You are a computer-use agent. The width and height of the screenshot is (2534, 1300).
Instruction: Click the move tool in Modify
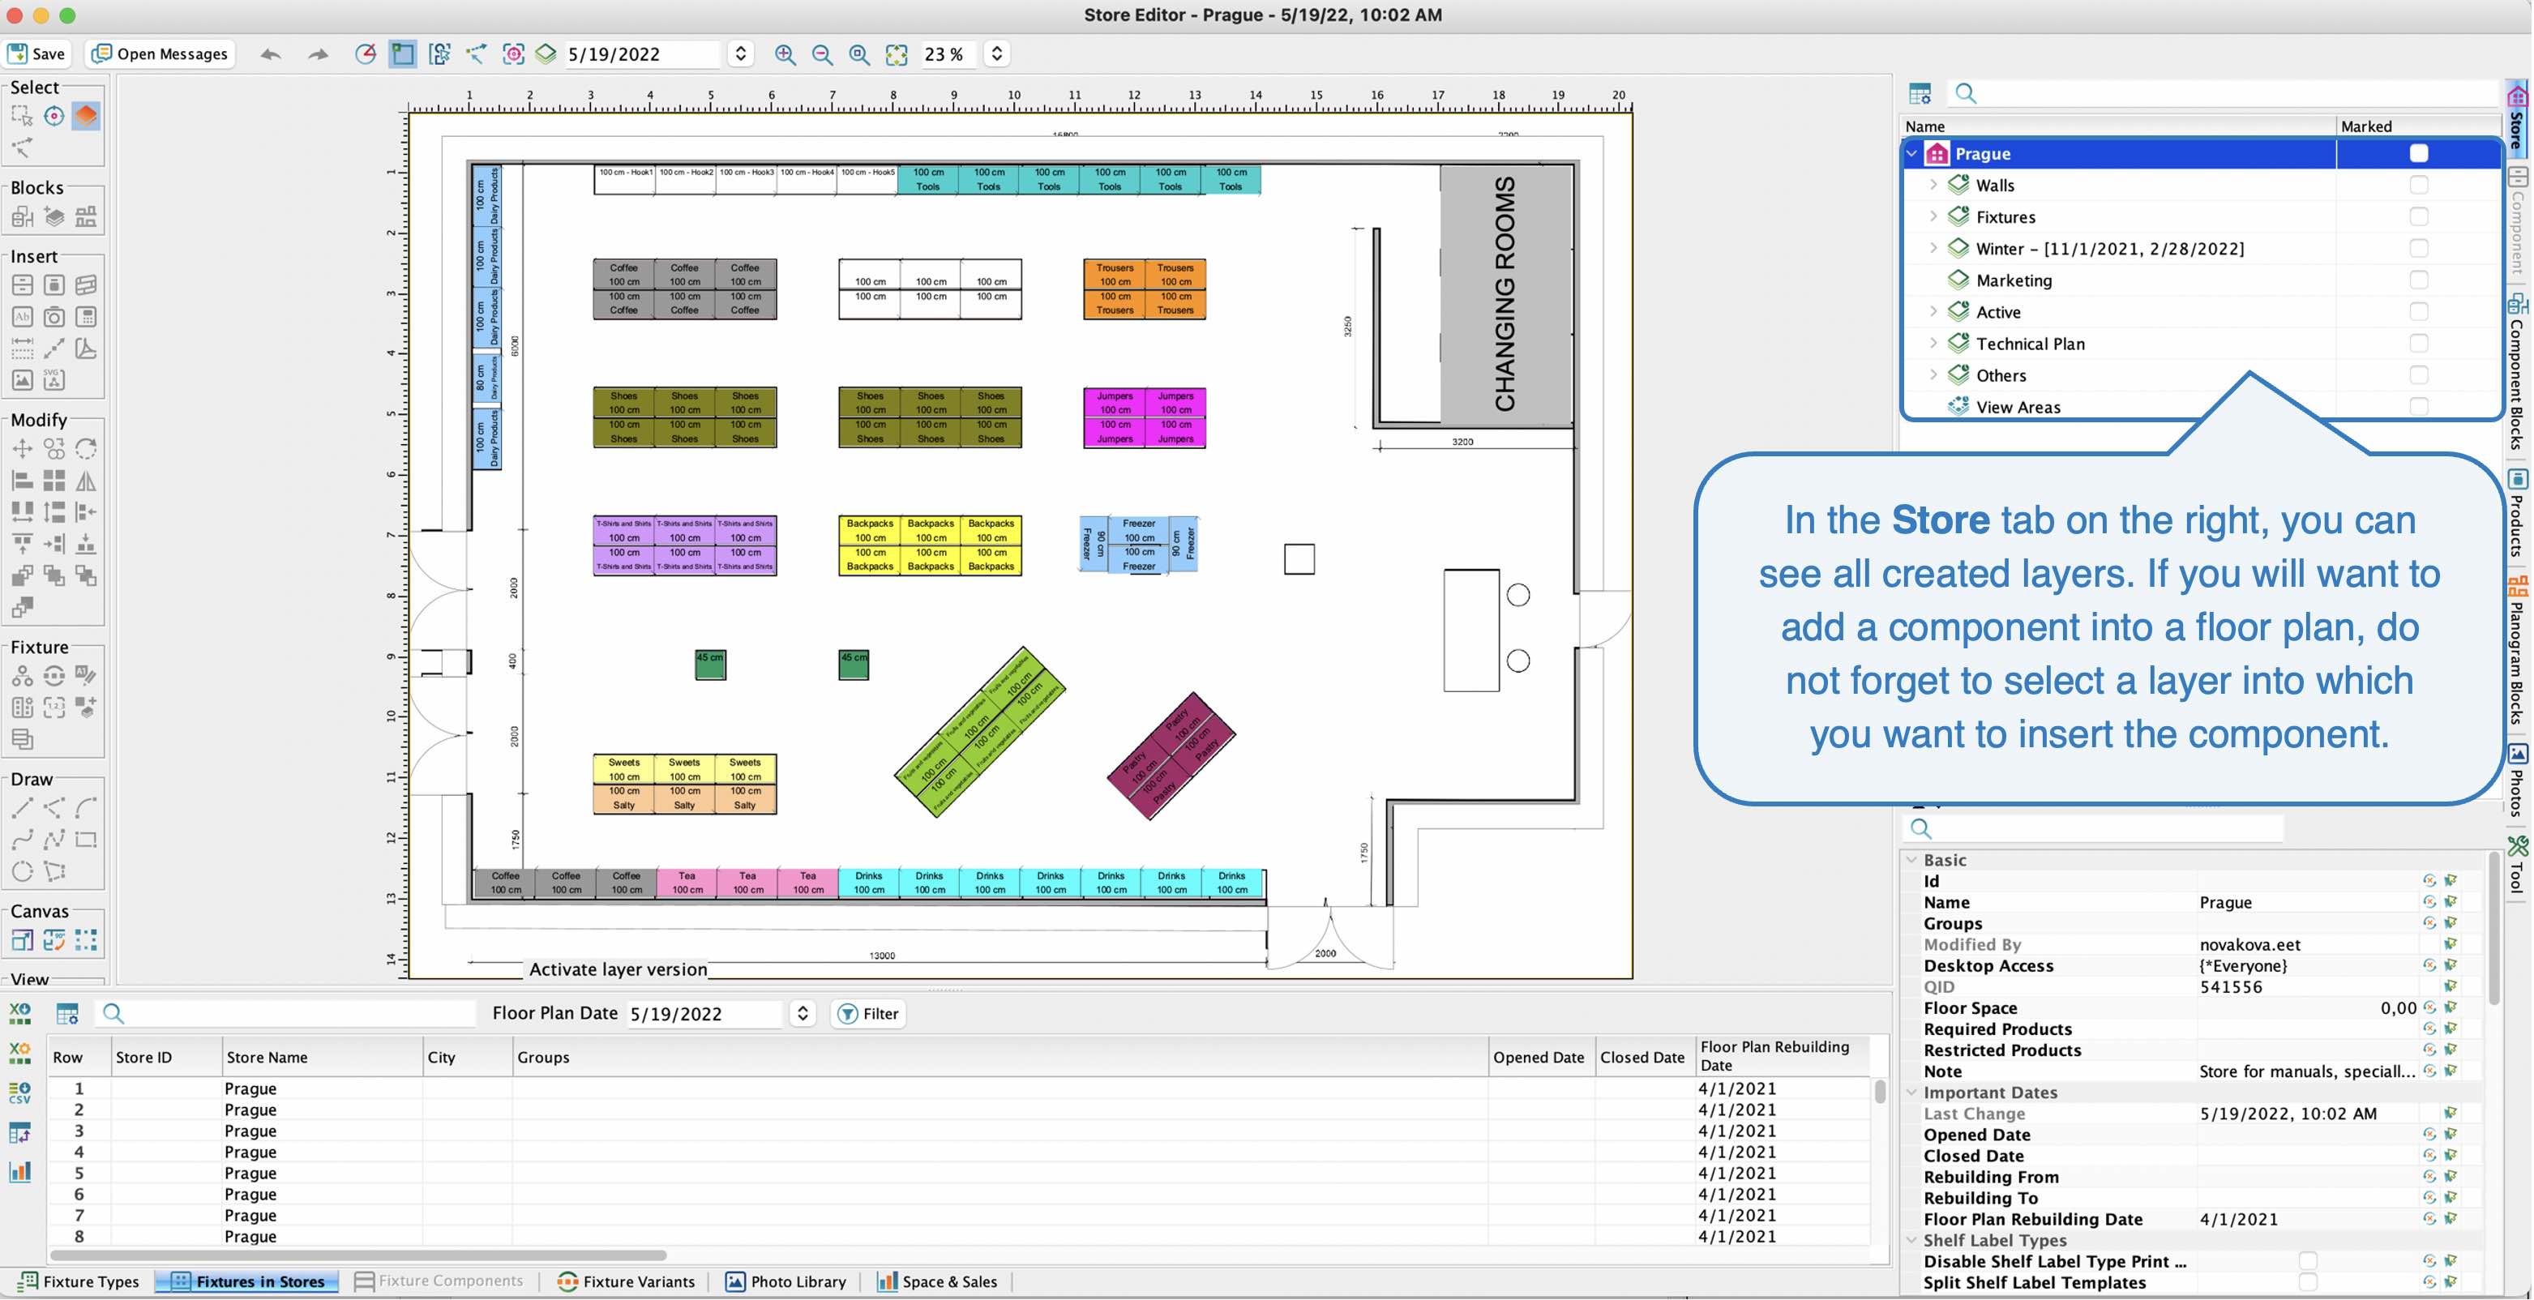pos(22,449)
